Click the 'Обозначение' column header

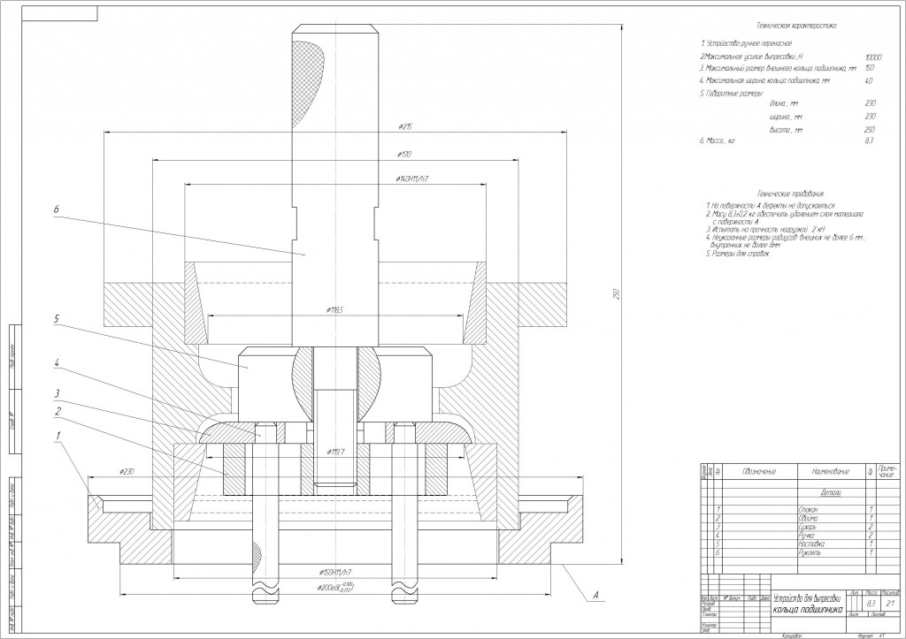[x=759, y=472]
